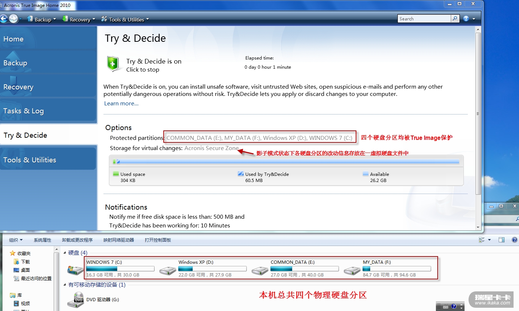Open the WINDOWS 7 (C:) drive
This screenshot has height=311, width=519.
click(111, 268)
